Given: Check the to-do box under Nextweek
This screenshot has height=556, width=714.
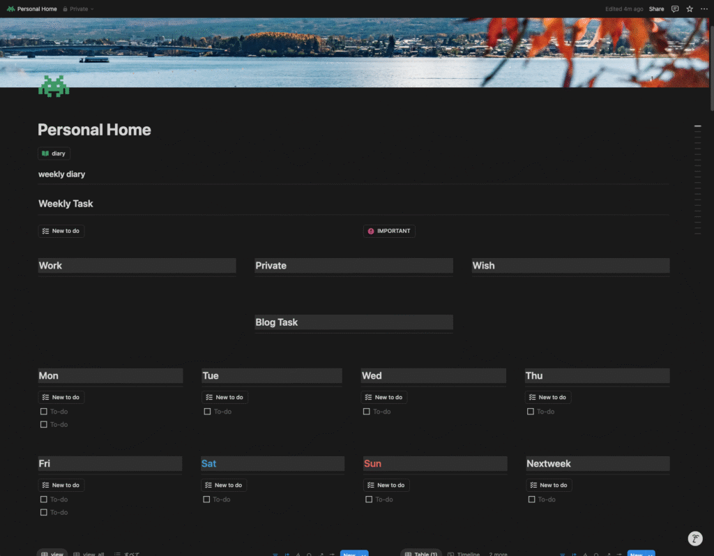Looking at the screenshot, I should [531, 499].
